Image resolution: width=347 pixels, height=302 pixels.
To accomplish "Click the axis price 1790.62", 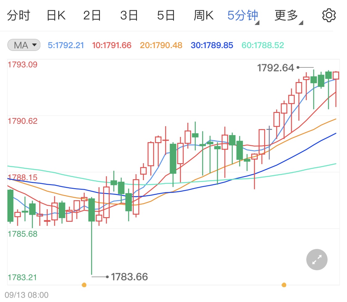I will (23, 121).
